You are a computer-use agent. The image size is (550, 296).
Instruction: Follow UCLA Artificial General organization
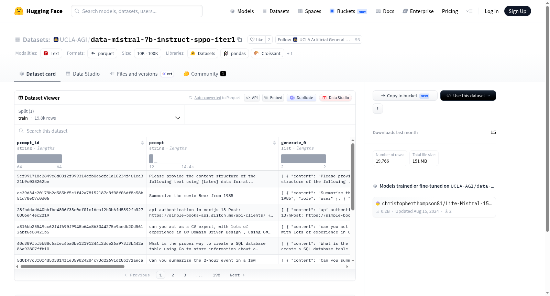click(314, 40)
